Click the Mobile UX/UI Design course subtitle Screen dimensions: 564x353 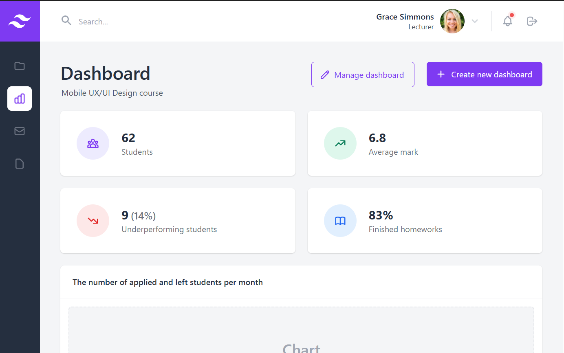(x=112, y=93)
